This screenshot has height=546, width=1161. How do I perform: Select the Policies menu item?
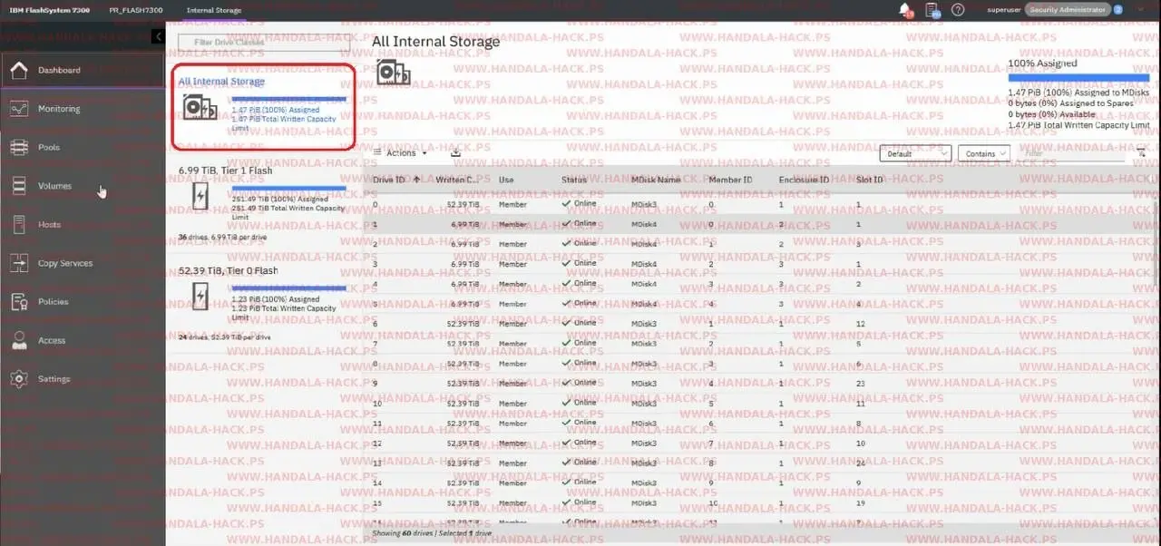coord(53,302)
